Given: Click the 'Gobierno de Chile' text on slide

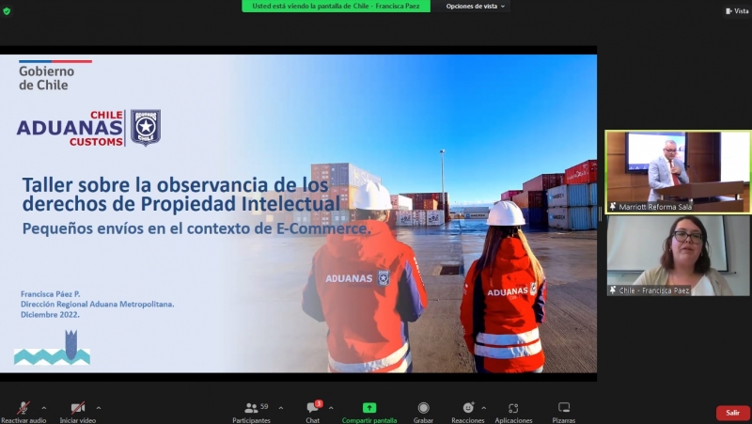Looking at the screenshot, I should click(46, 78).
